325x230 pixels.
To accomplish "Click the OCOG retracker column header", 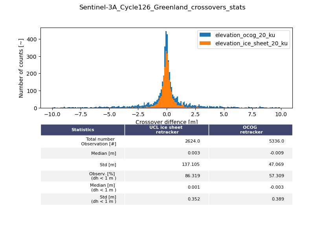I will tap(251, 130).
